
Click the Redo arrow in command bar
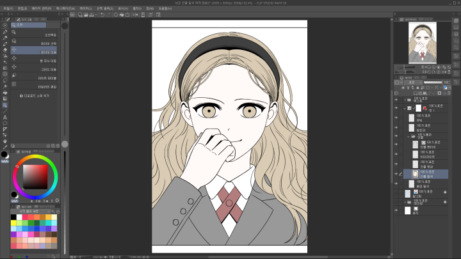pyautogui.click(x=108, y=15)
